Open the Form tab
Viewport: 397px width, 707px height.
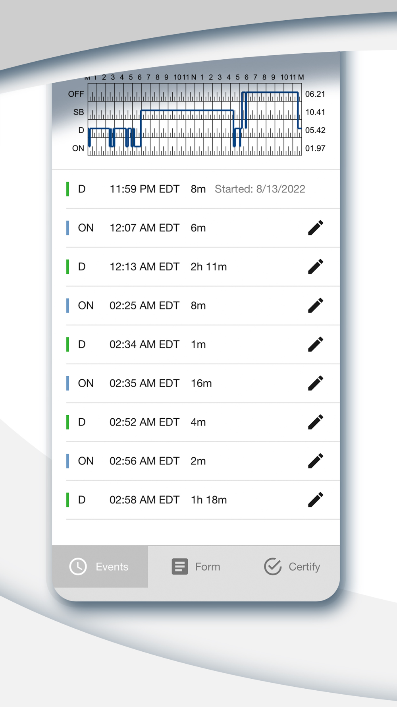pyautogui.click(x=196, y=567)
